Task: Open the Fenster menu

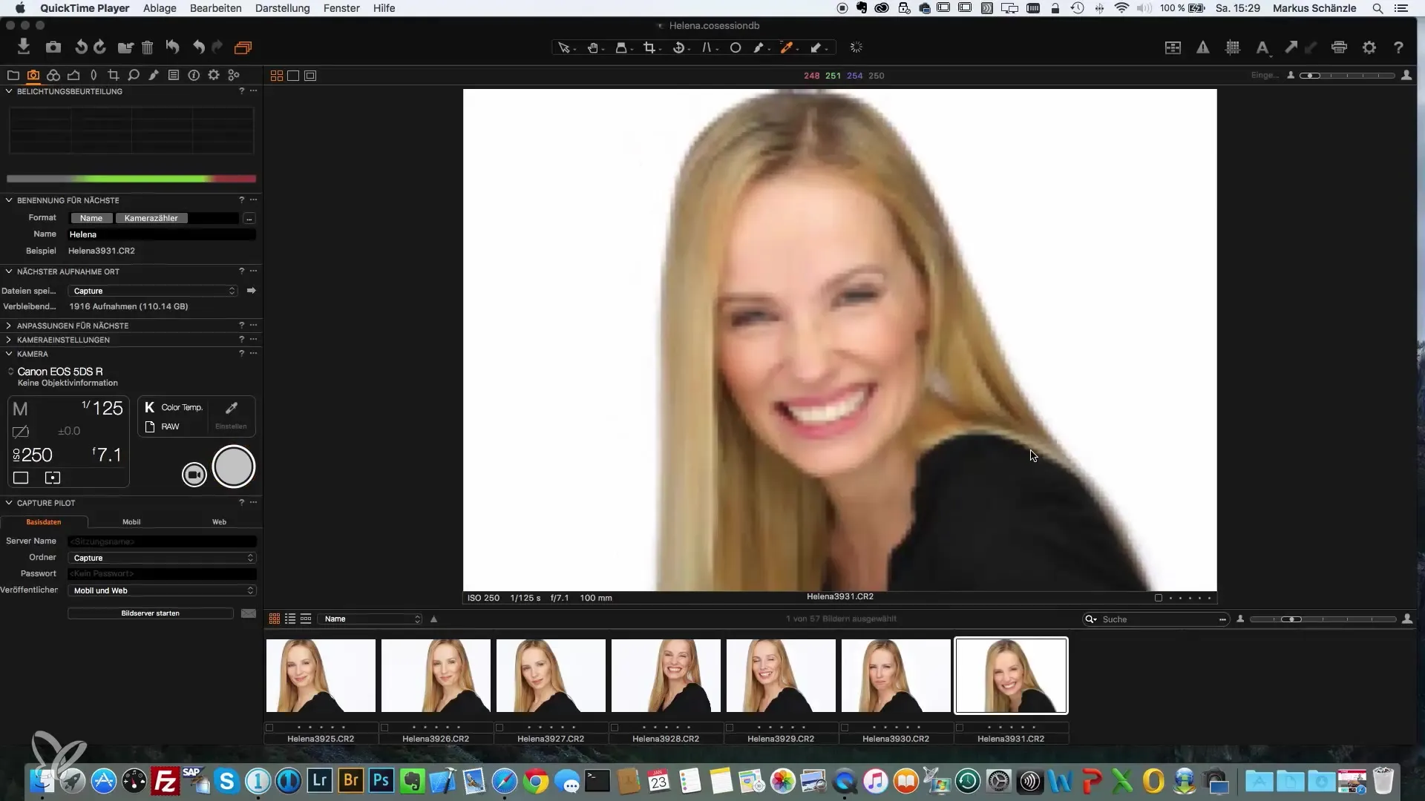Action: tap(341, 8)
